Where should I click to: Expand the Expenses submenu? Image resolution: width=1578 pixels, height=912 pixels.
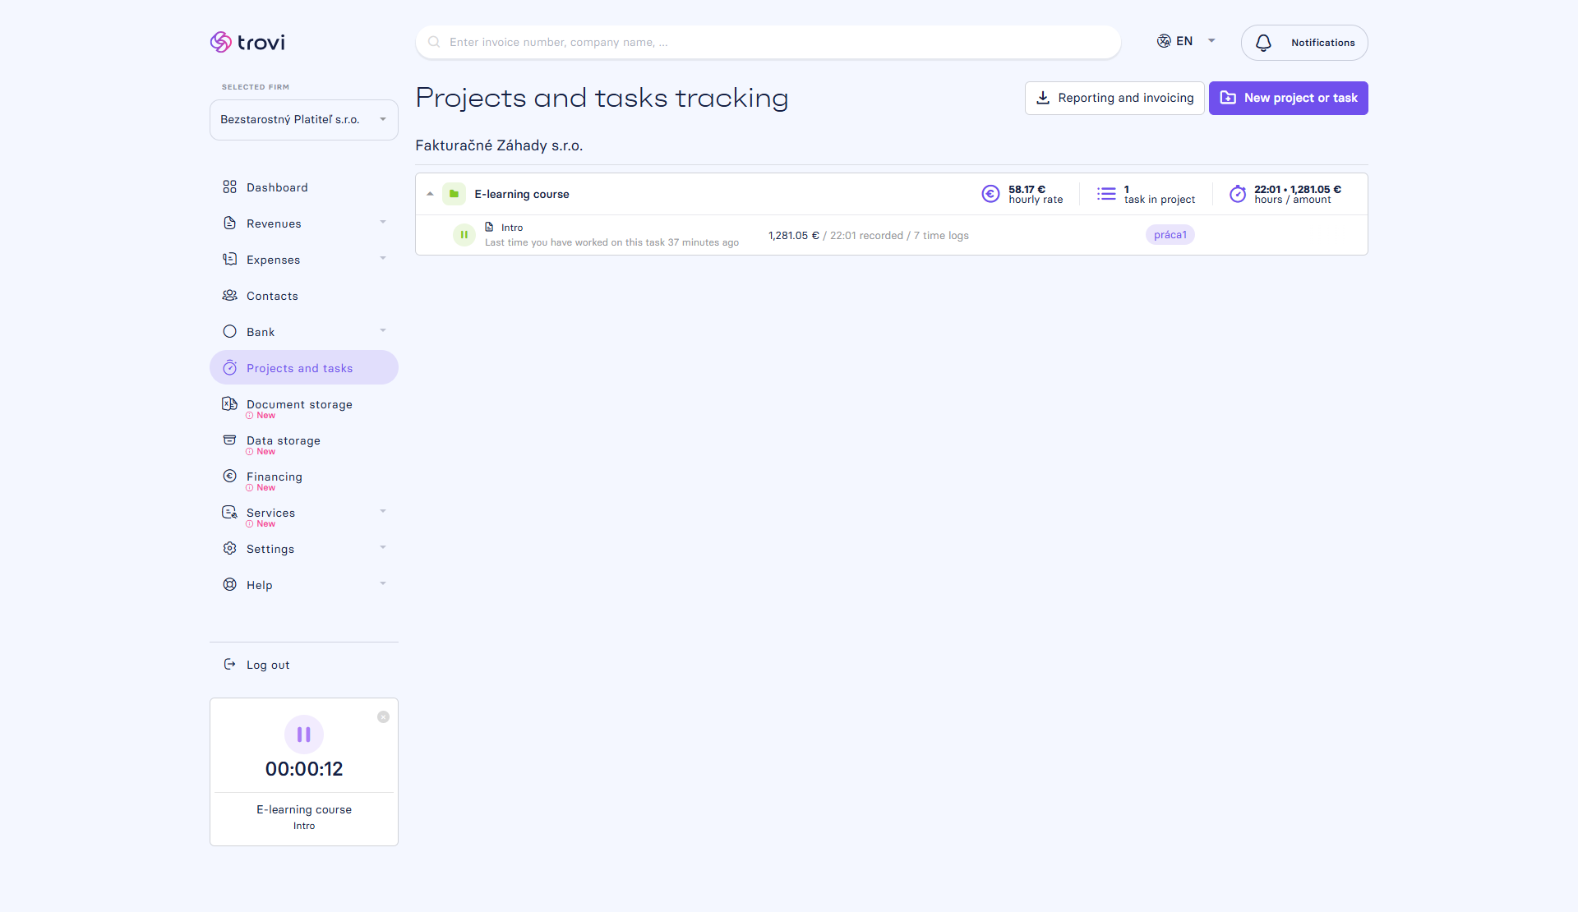pos(383,259)
